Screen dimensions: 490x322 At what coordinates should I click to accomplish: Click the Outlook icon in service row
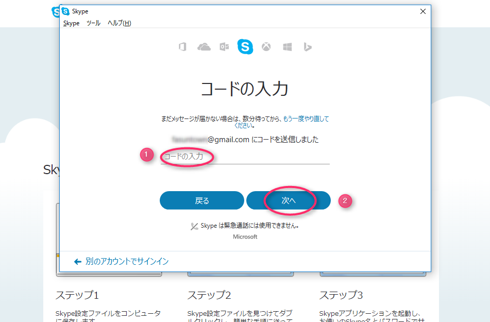coord(224,47)
